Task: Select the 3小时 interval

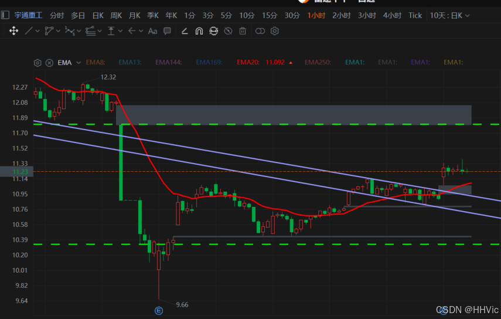Action: point(367,15)
